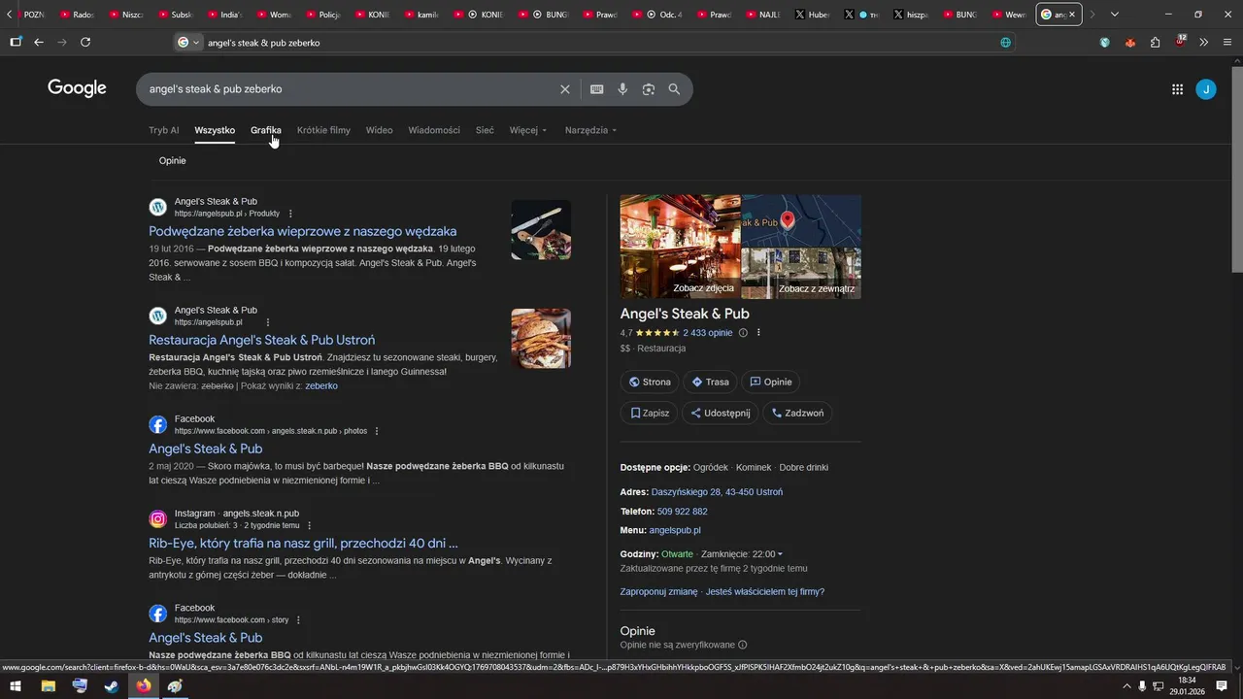The image size is (1243, 699).
Task: Click the Udostępnij share button
Action: (x=721, y=413)
